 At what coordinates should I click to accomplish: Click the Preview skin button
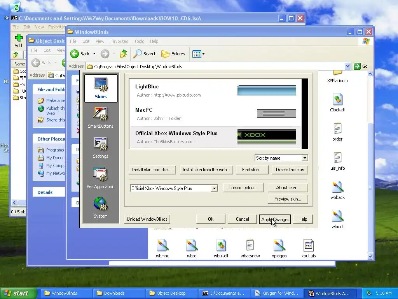coord(288,199)
